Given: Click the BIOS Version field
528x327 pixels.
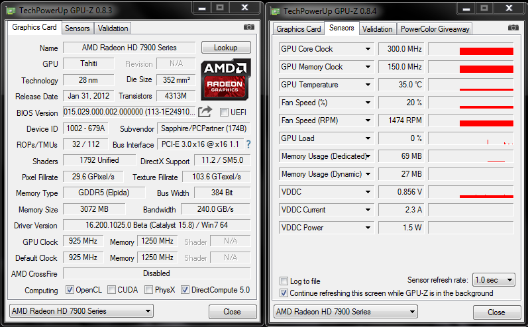Looking at the screenshot, I should (x=129, y=112).
